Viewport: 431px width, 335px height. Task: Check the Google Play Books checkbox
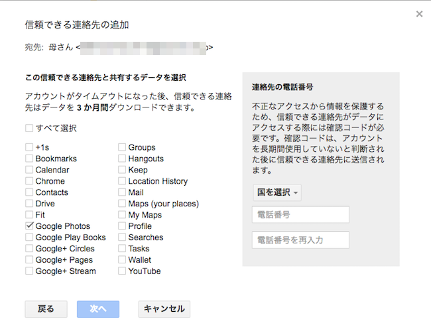29,237
